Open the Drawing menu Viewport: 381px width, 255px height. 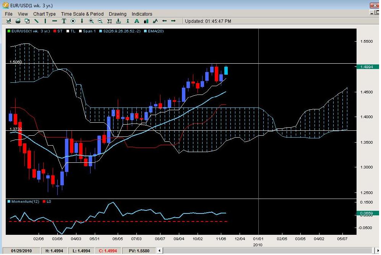pos(118,14)
